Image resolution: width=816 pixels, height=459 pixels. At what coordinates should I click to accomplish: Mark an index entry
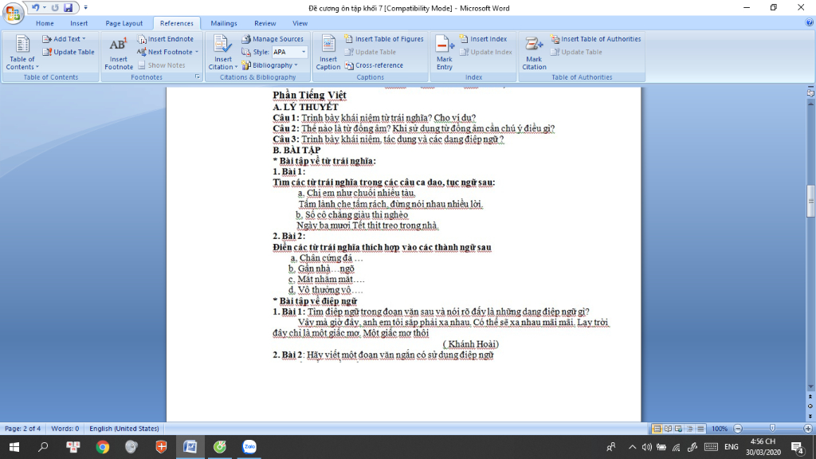coord(445,52)
